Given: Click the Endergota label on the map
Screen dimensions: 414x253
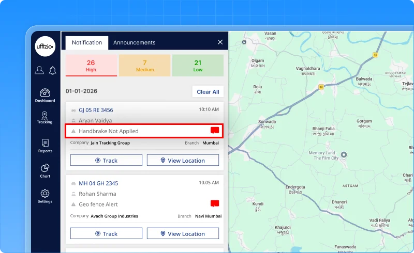Looking at the screenshot, I should pos(295,187).
